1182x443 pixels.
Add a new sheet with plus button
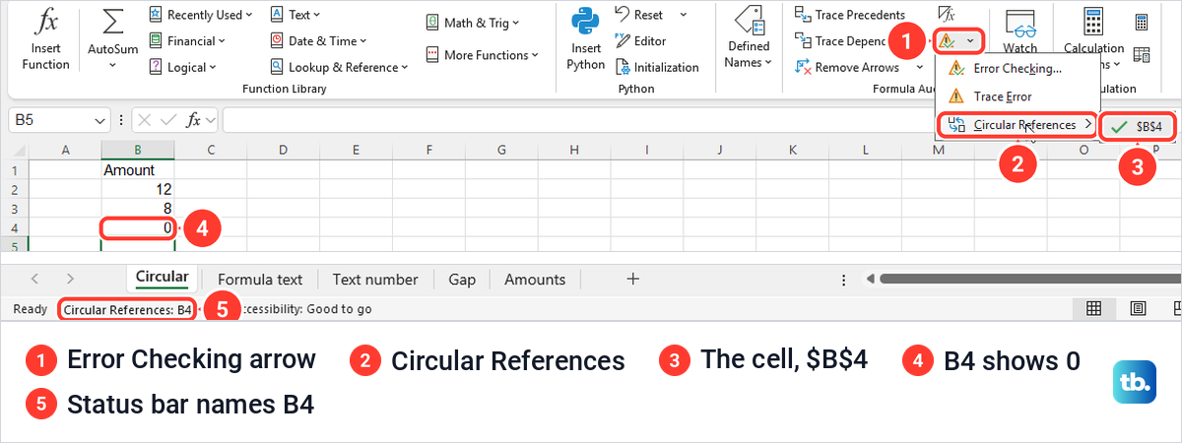coord(633,279)
